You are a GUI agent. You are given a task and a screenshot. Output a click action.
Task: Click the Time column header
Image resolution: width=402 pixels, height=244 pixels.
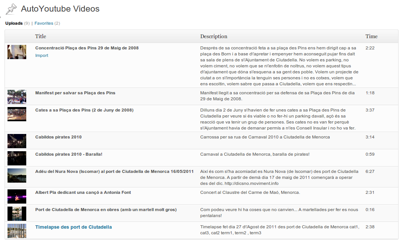point(372,36)
